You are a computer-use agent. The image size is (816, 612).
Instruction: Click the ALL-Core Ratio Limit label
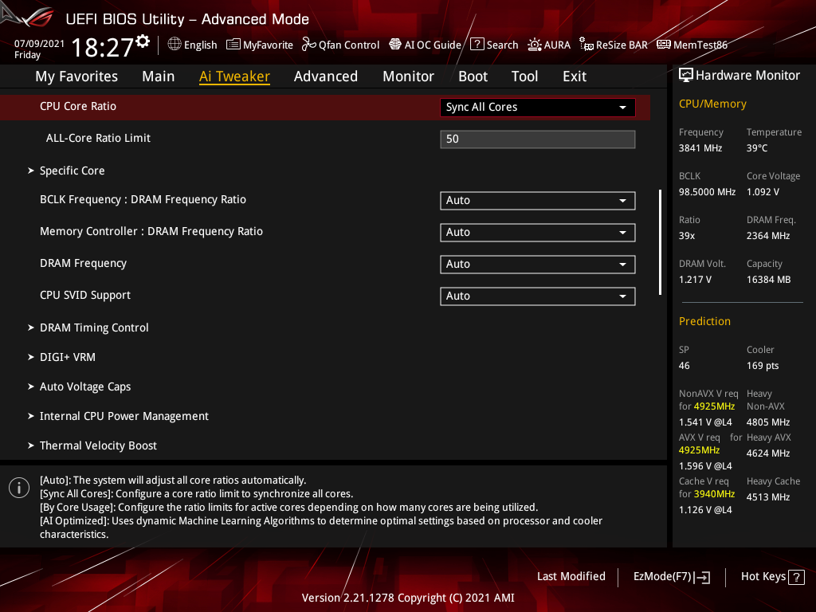pos(98,138)
